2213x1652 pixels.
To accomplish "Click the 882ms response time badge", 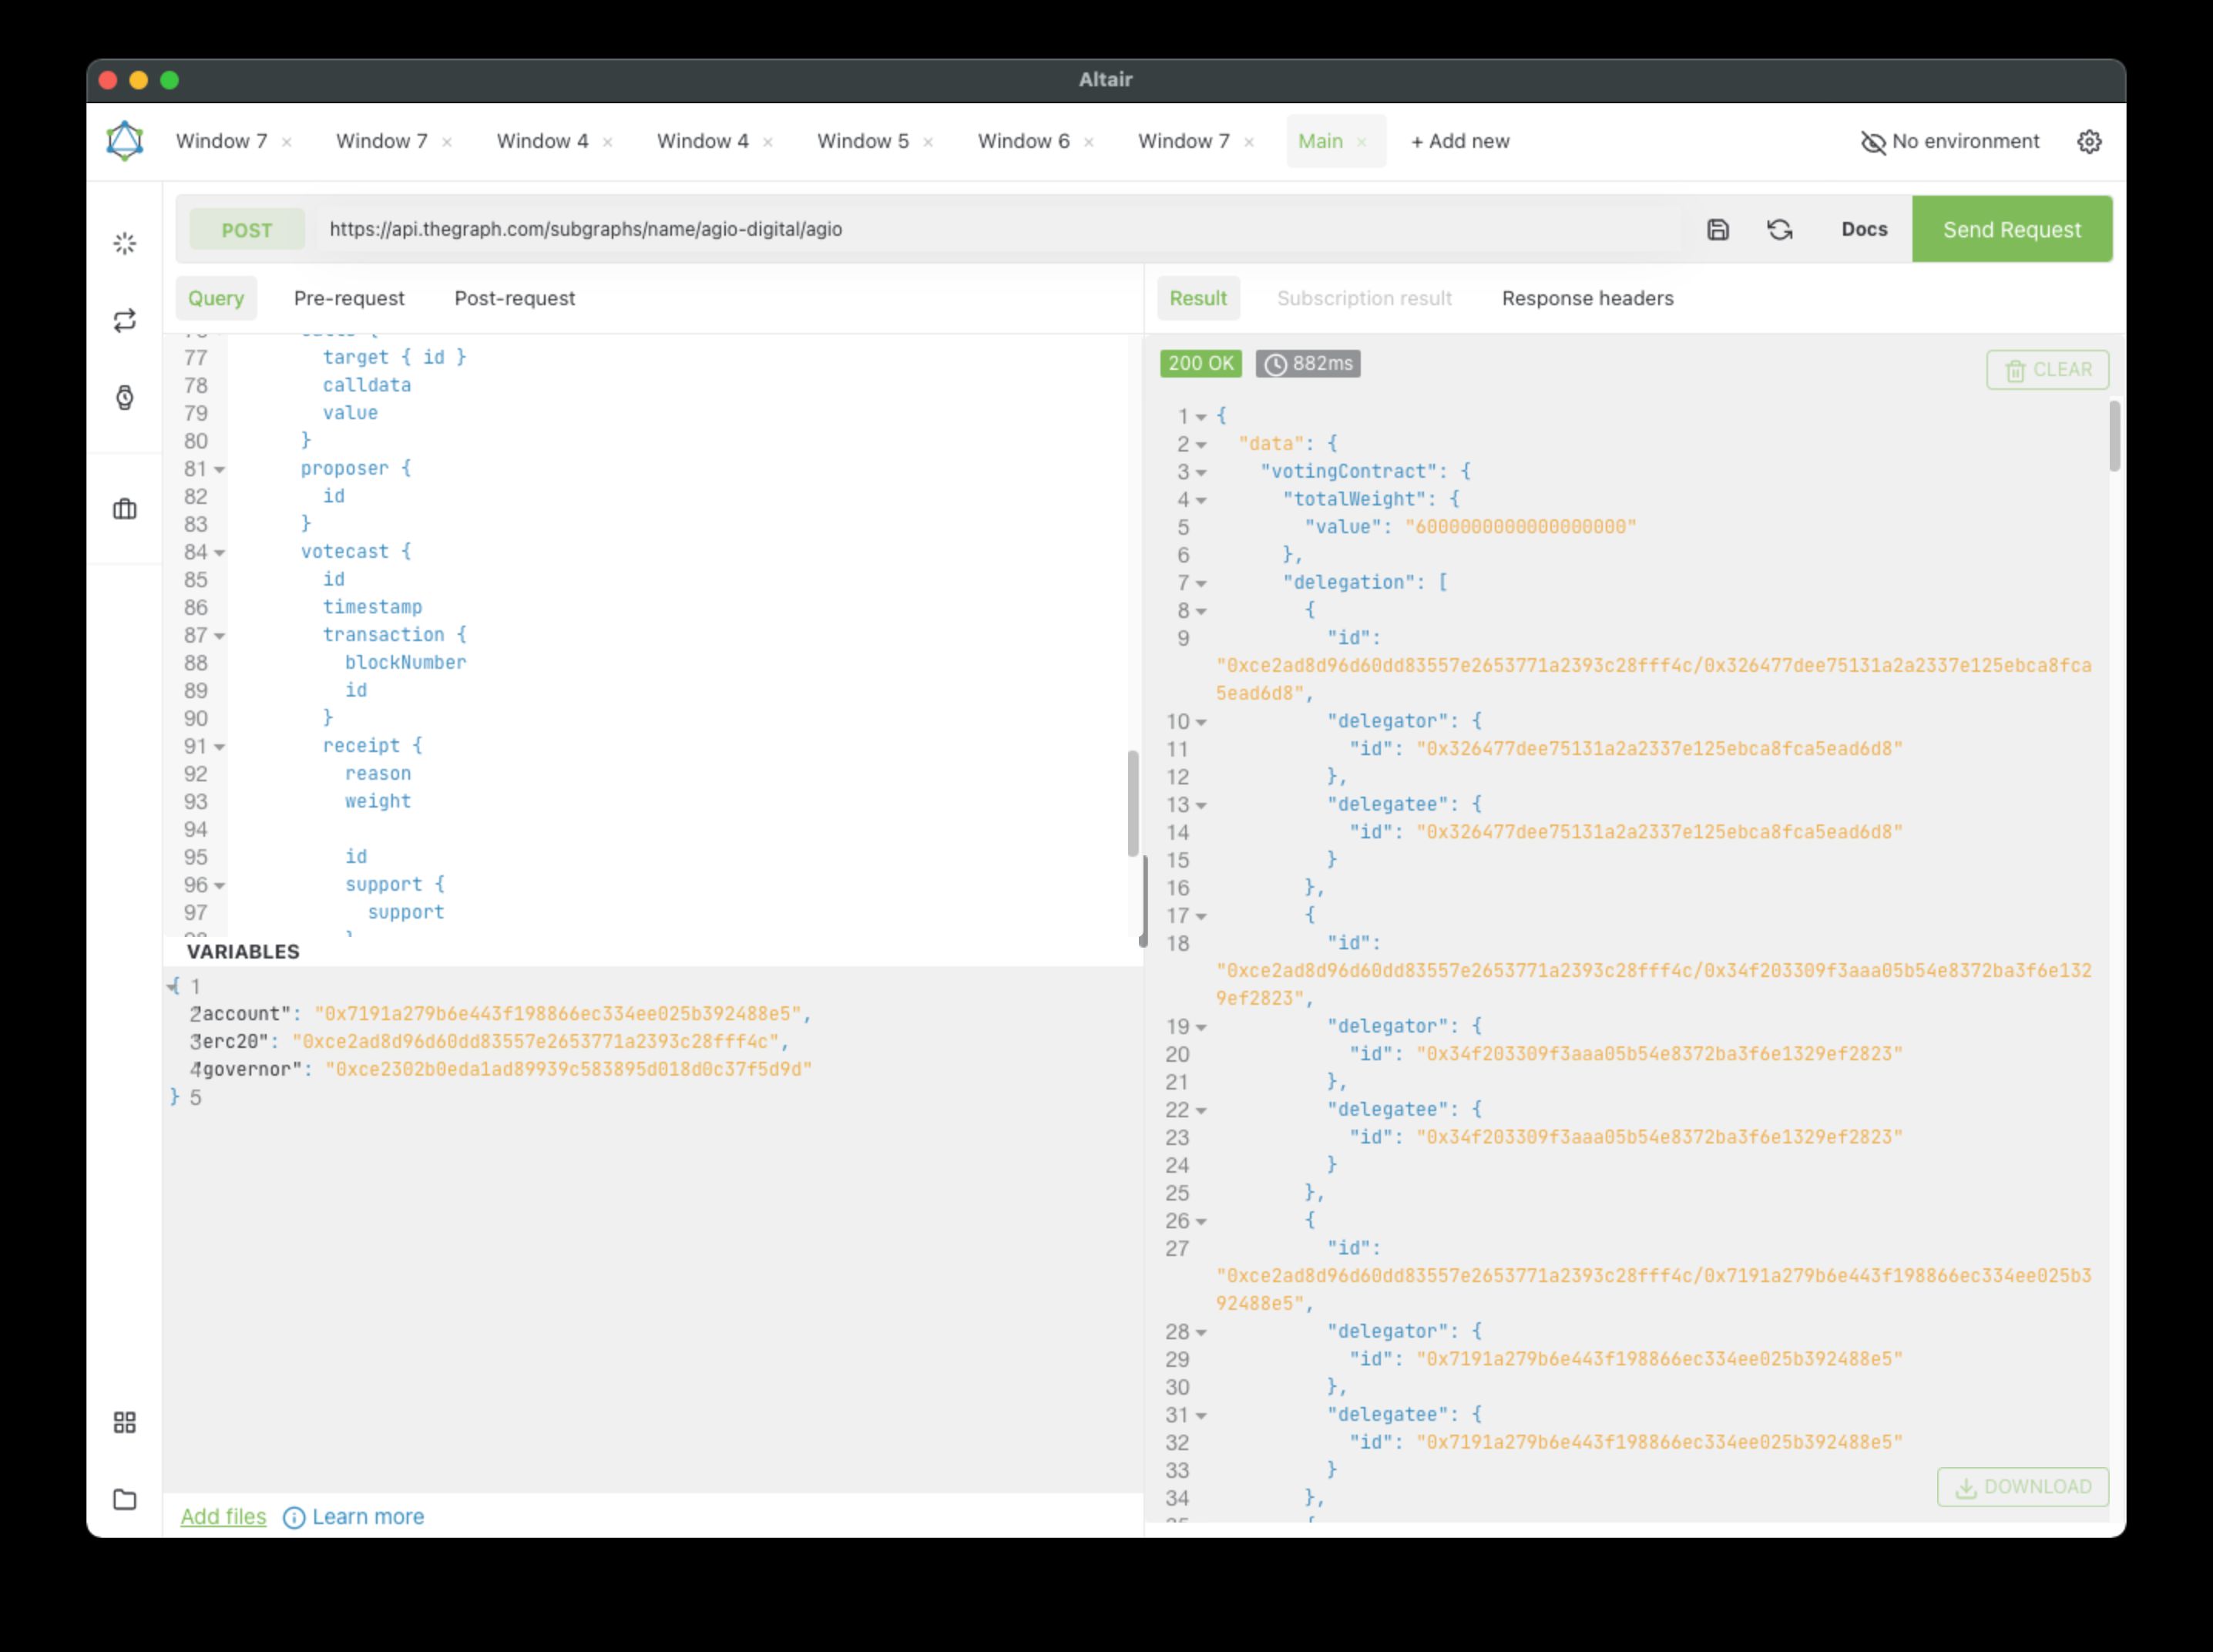I will pos(1308,363).
